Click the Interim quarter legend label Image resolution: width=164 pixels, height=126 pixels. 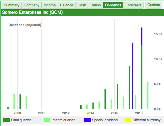[63, 120]
